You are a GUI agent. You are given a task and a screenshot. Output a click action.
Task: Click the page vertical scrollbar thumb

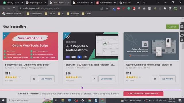(x=183, y=47)
